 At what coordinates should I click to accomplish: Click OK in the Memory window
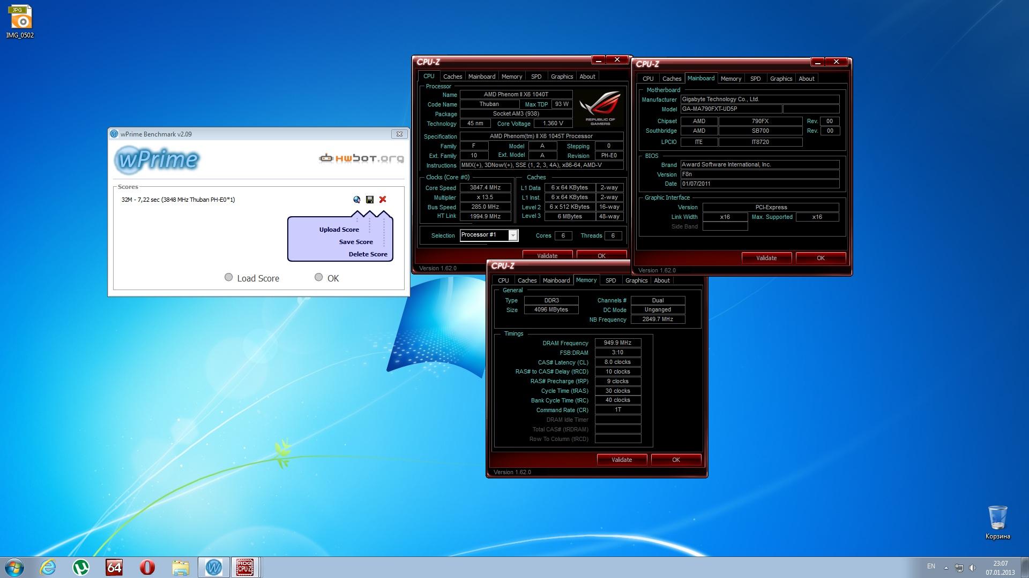click(x=676, y=460)
